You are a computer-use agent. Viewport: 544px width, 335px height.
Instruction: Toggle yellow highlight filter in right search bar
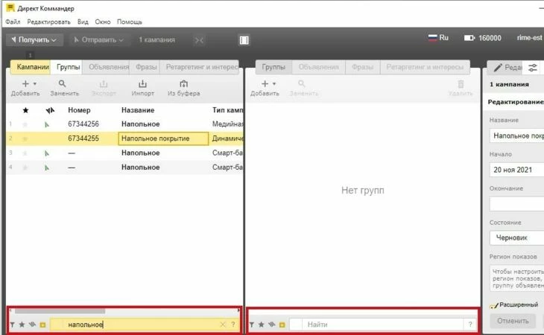click(x=282, y=325)
